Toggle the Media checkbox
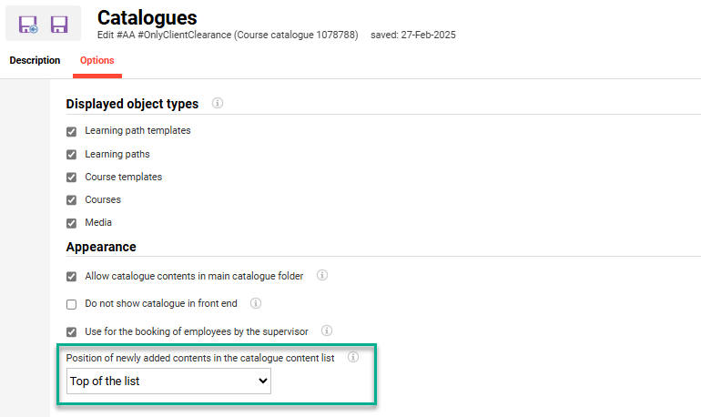701x417 pixels. pyautogui.click(x=72, y=223)
